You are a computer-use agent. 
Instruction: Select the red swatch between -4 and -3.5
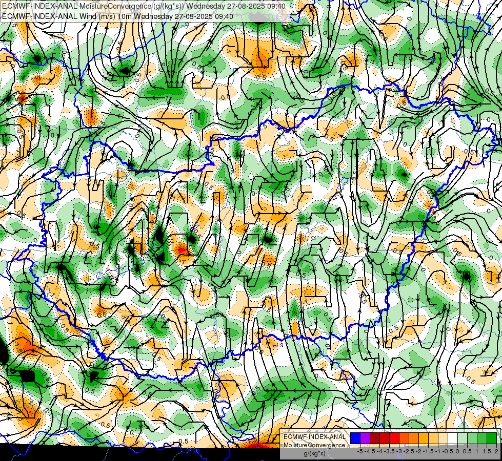click(x=385, y=438)
